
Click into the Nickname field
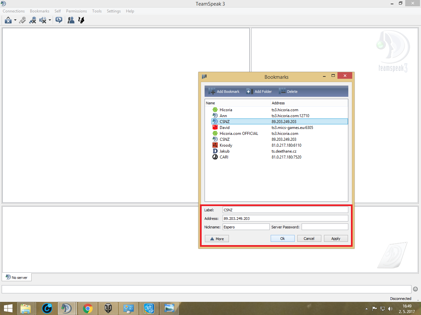pos(246,227)
